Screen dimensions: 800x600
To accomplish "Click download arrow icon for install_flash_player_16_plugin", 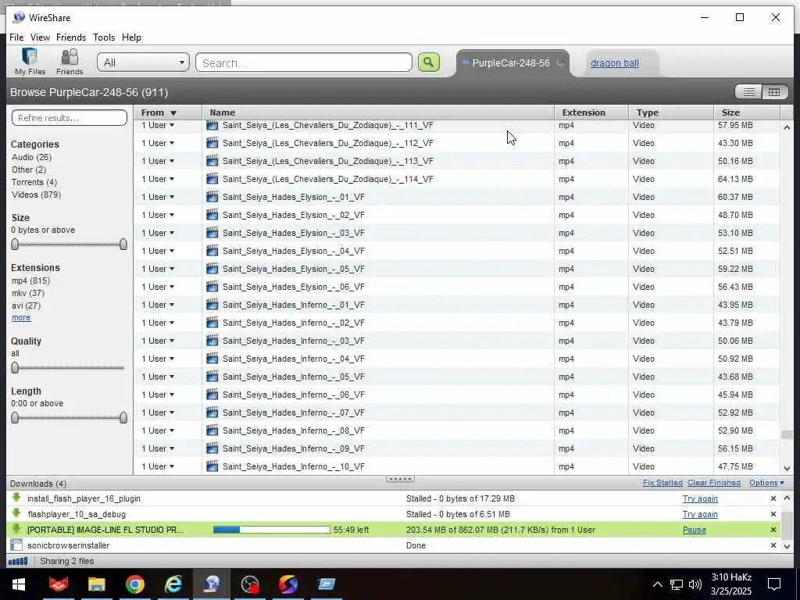I will point(16,498).
